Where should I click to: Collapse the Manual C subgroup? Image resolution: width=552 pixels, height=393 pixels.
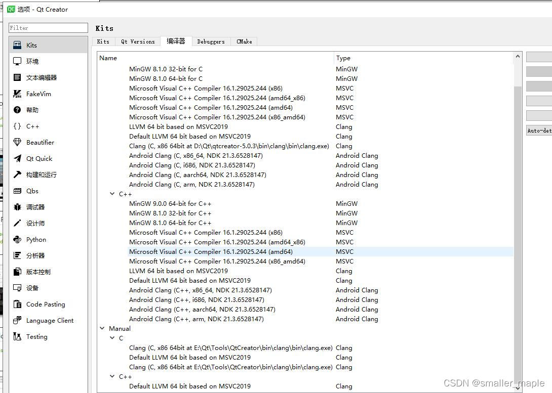tap(112, 338)
